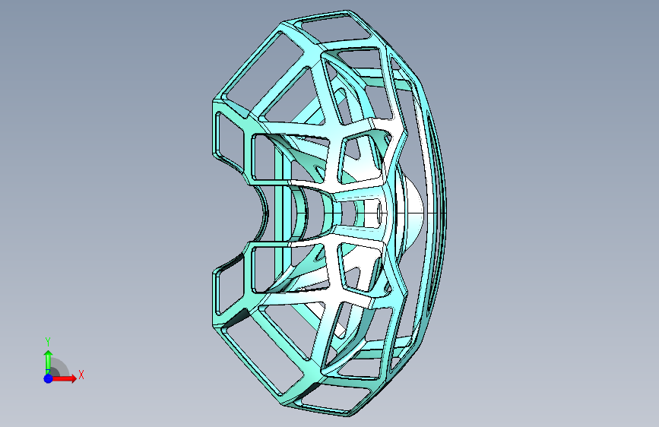This screenshot has width=659, height=427.
Task: Click the red X axis arrow
Action: tap(65, 378)
